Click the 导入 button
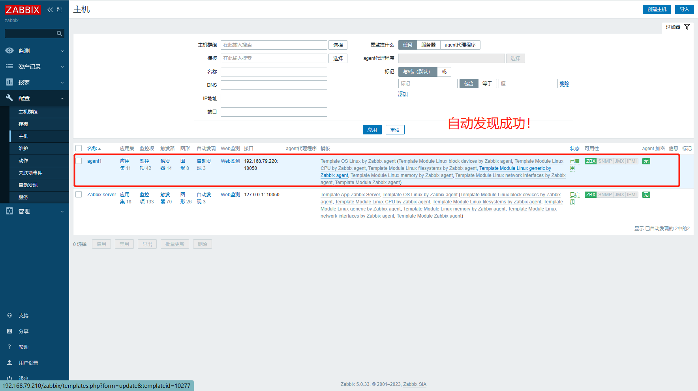 tap(684, 9)
